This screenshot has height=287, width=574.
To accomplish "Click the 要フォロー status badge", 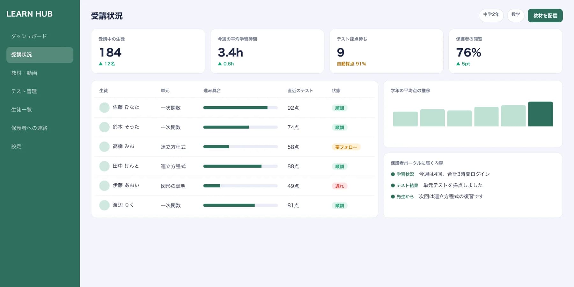I will point(346,147).
